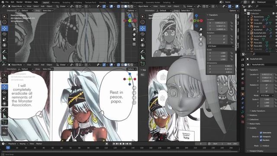Expand Delta Transform panel
Image resolution: width=277 pixels, height=156 pixels.
pyautogui.click(x=258, y=111)
